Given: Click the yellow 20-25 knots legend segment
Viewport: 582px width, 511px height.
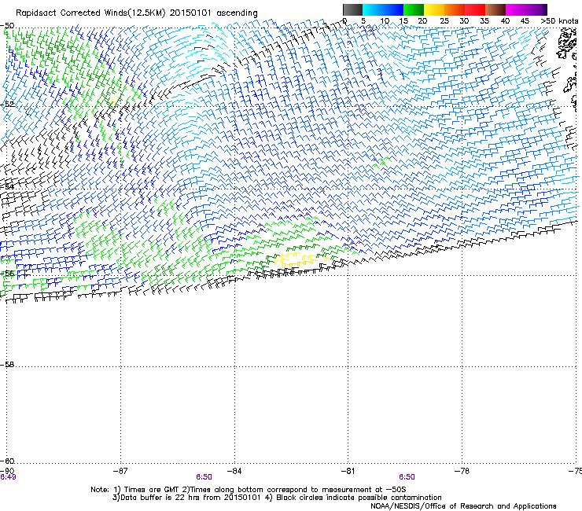Looking at the screenshot, I should (x=434, y=9).
